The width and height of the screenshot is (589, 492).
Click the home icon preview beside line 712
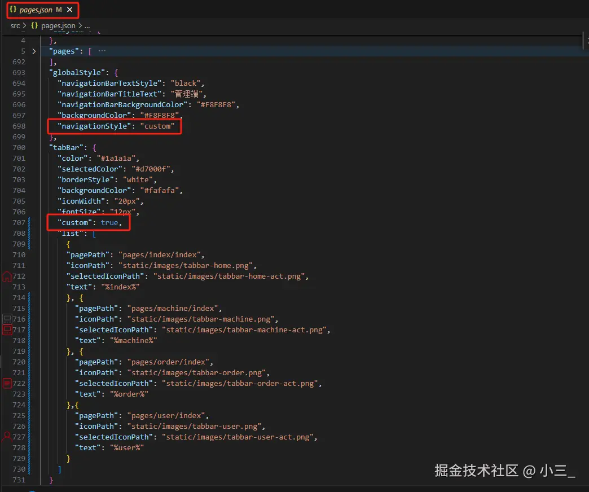coord(7,276)
